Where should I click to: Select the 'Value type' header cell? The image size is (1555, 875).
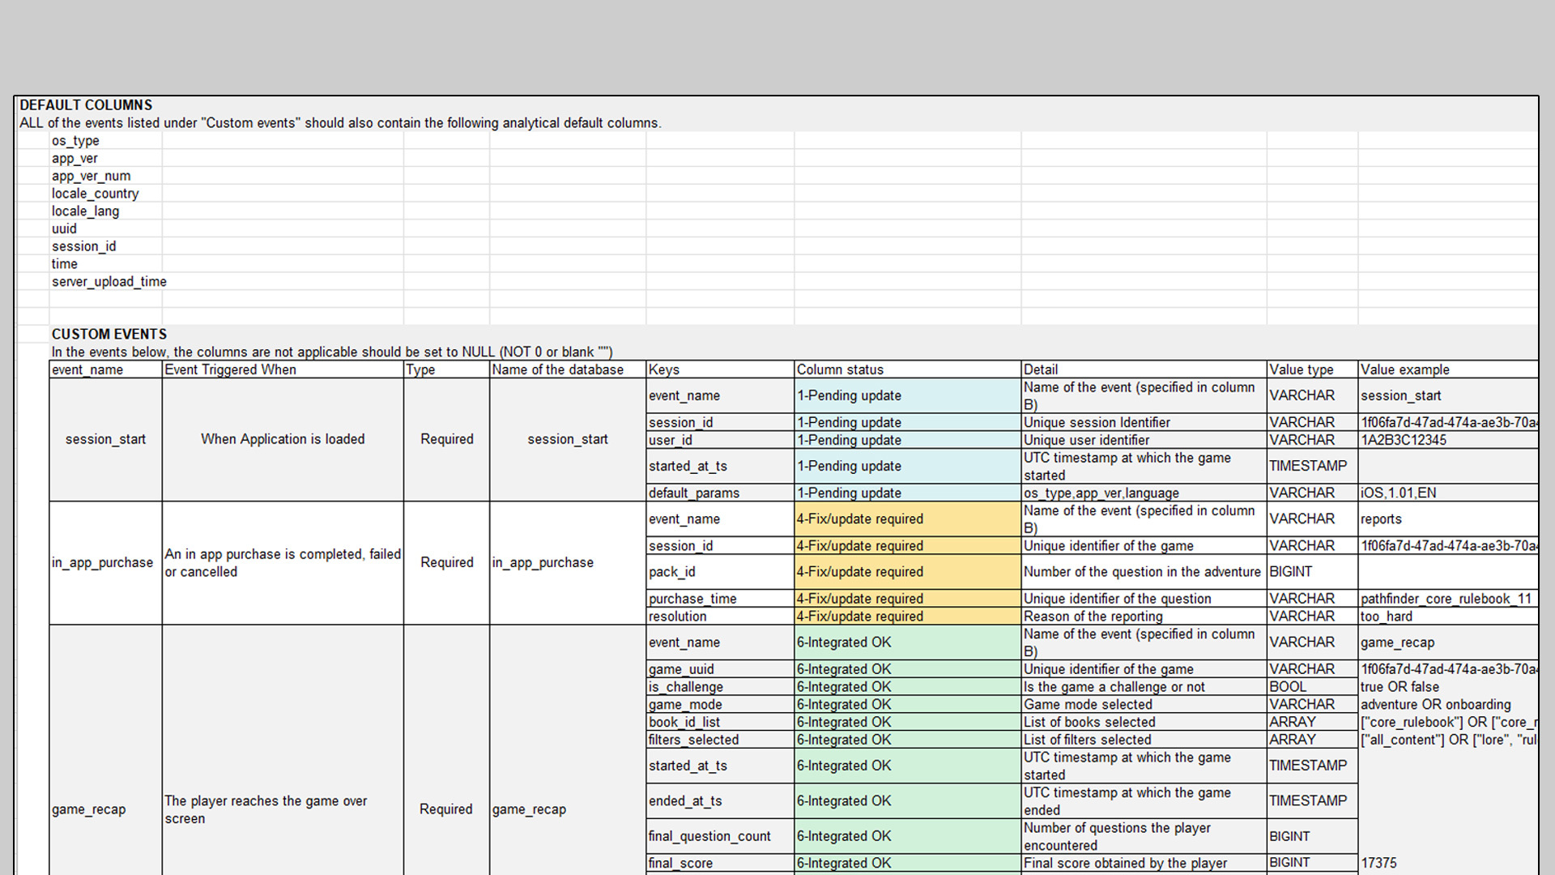click(x=1312, y=369)
